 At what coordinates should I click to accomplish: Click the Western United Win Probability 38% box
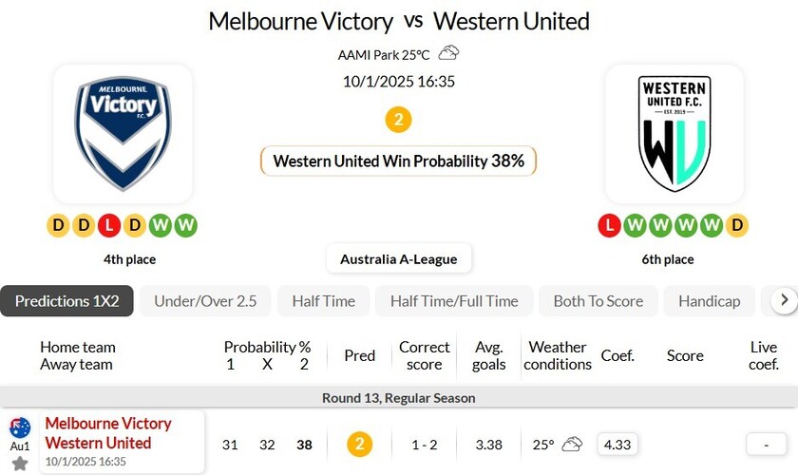coord(398,161)
